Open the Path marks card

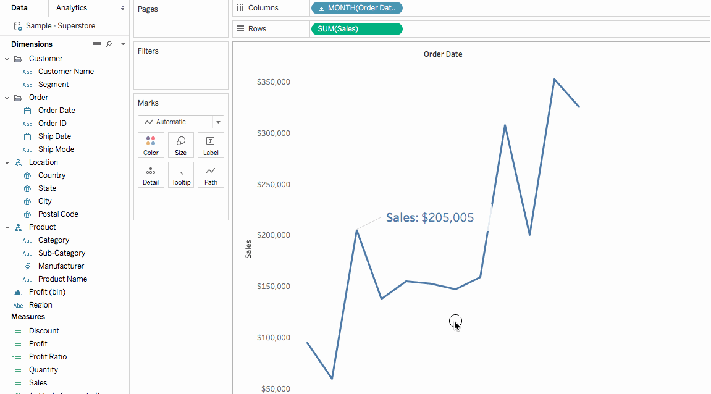(211, 175)
